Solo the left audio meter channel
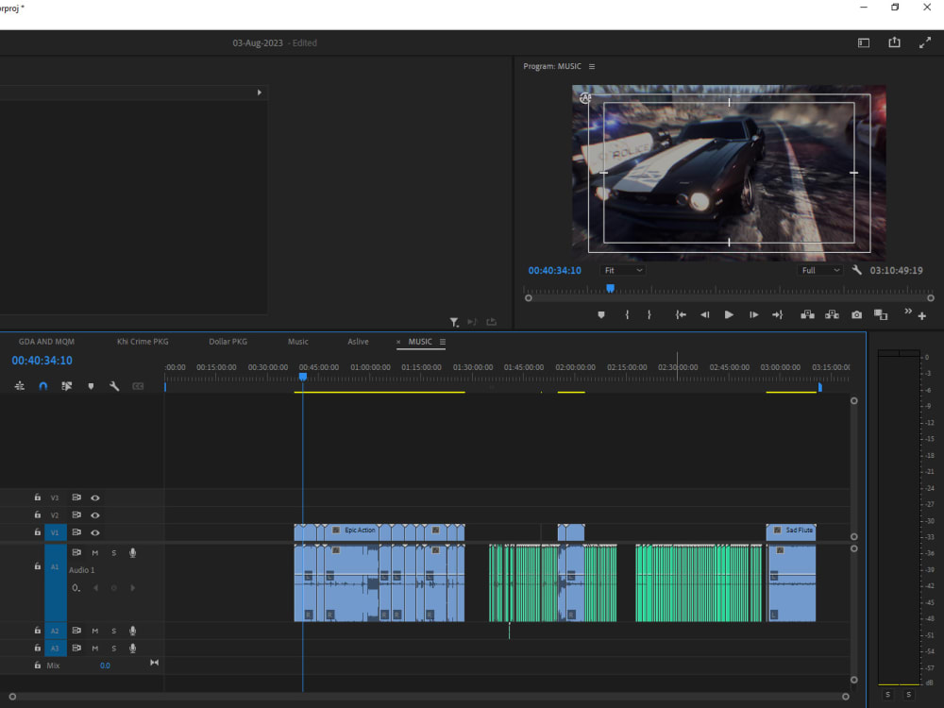This screenshot has width=944, height=708. coord(888,695)
